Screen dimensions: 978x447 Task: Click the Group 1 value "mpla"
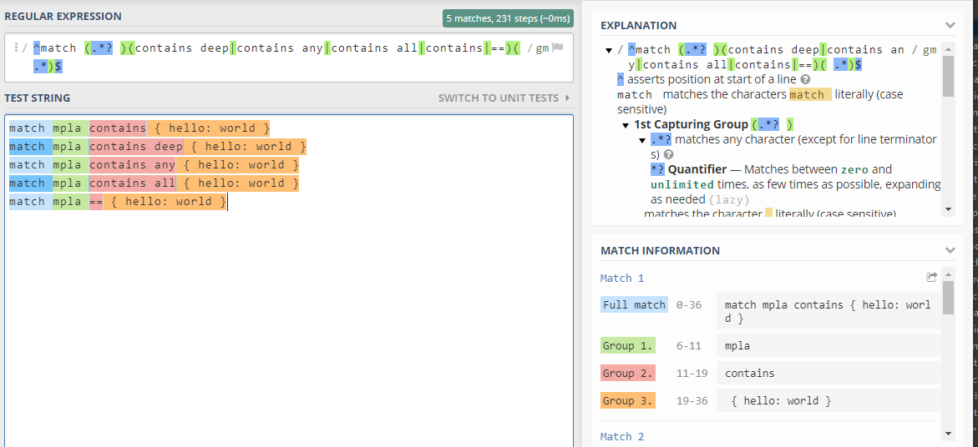click(737, 345)
